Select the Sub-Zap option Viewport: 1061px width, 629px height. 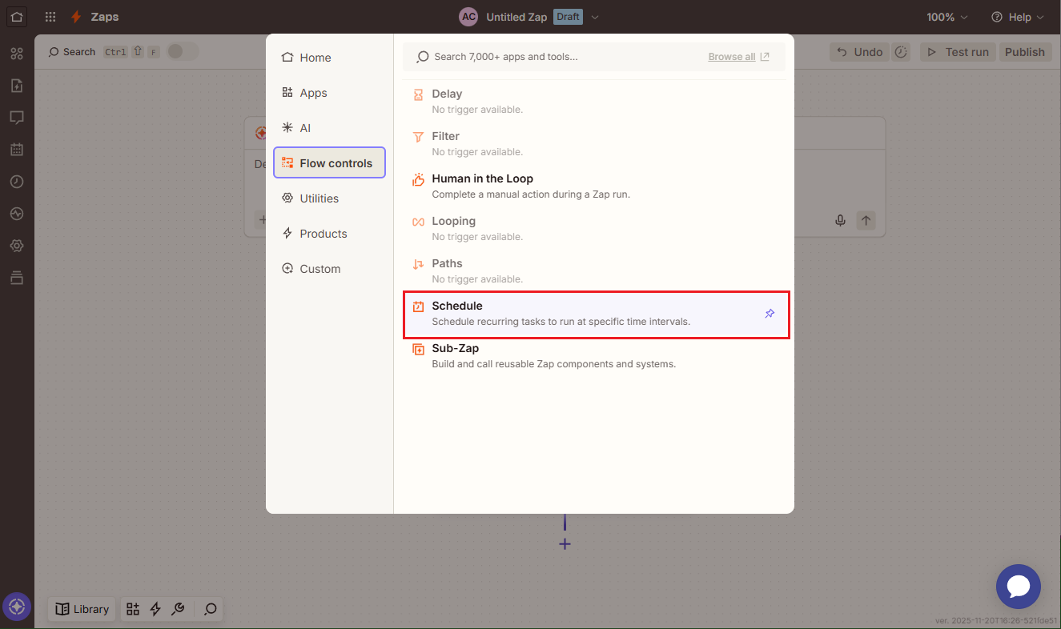point(595,356)
